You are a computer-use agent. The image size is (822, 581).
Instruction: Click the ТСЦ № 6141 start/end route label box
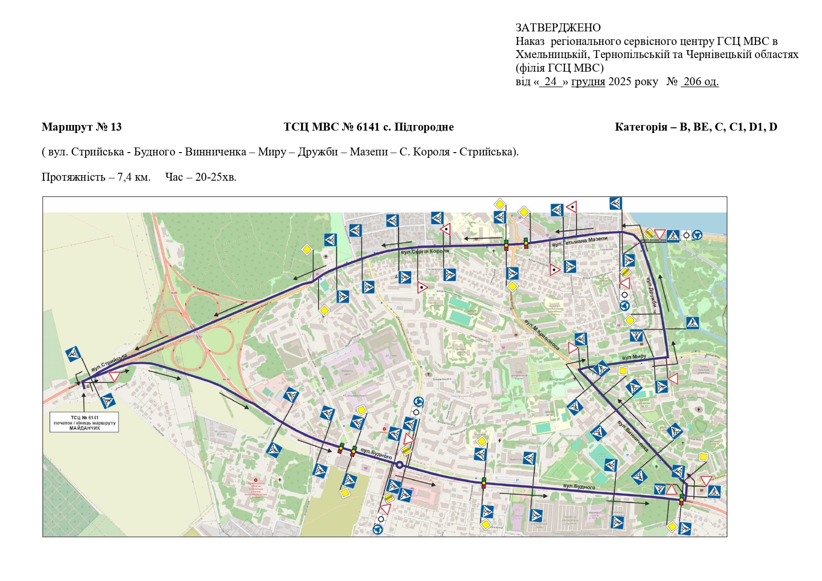pos(84,422)
